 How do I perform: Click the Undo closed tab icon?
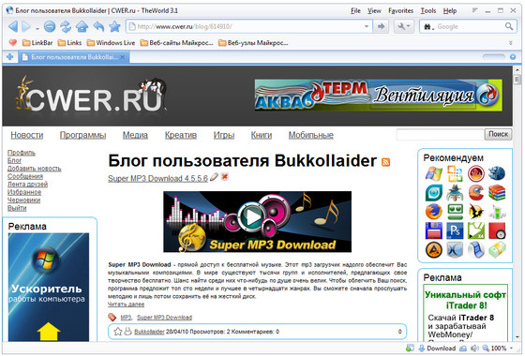coord(98,26)
